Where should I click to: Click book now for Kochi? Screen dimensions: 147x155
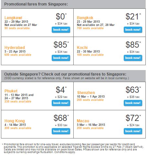click(x=133, y=58)
